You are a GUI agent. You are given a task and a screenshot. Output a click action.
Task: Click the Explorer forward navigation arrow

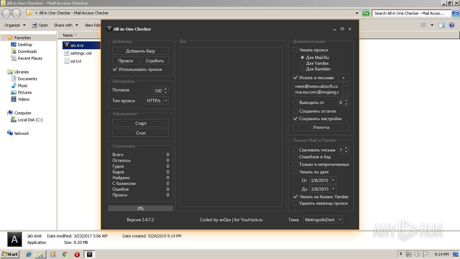16,13
